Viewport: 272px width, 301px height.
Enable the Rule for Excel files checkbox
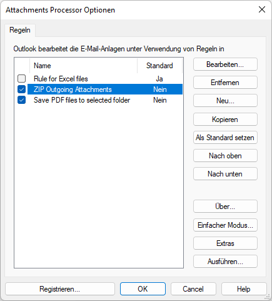[21, 79]
